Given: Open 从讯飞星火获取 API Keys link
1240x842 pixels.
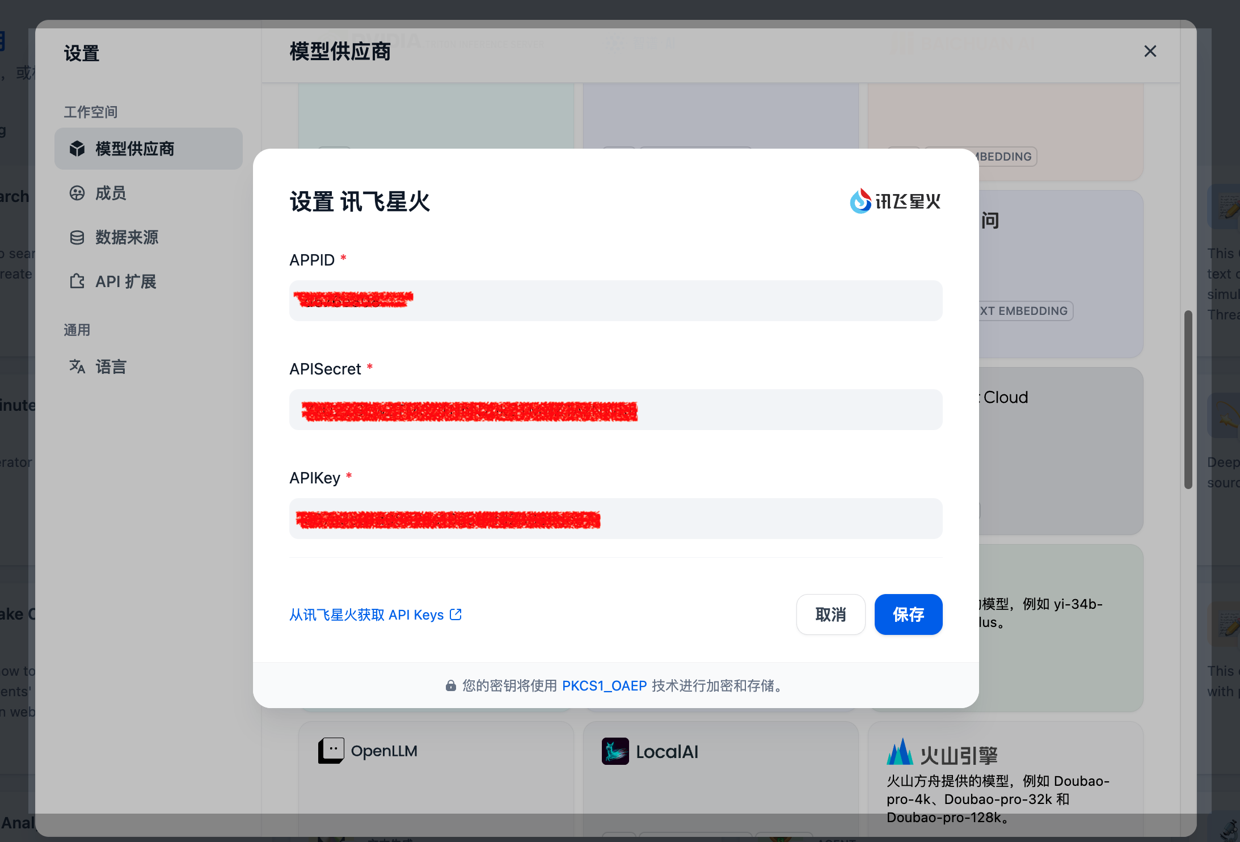Looking at the screenshot, I should point(376,614).
